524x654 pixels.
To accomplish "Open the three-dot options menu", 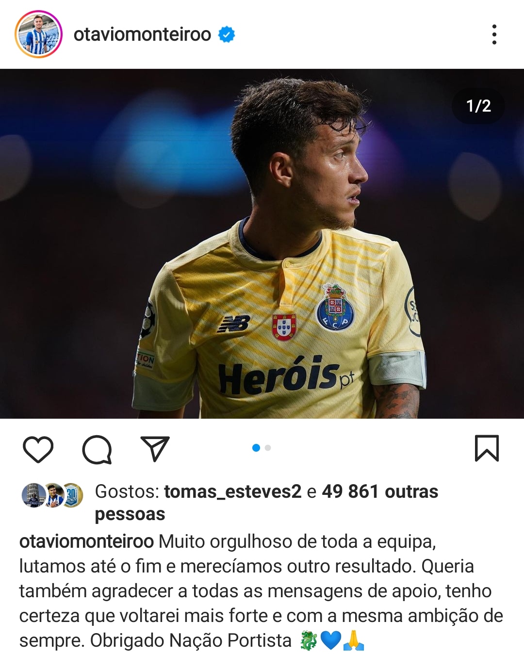I will (x=494, y=34).
